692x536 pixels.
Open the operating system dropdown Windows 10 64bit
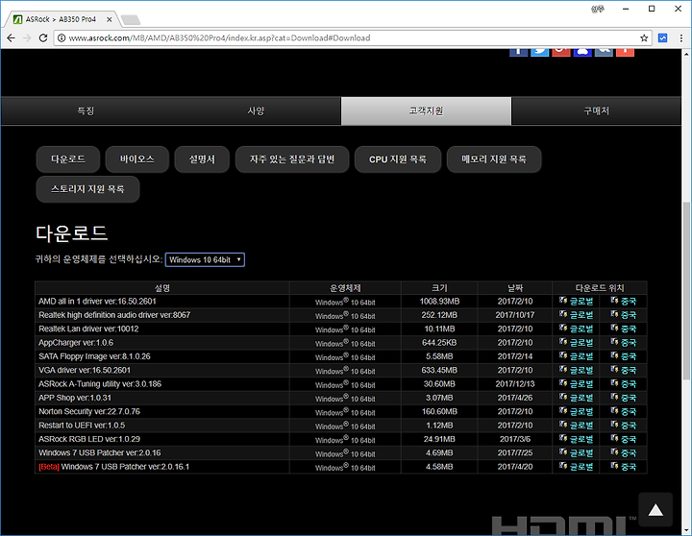[205, 260]
